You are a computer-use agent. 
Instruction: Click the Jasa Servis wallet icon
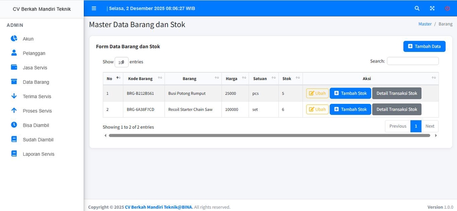click(x=14, y=67)
